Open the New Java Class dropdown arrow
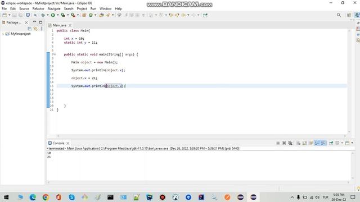This screenshot has width=360, height=202. click(95, 15)
